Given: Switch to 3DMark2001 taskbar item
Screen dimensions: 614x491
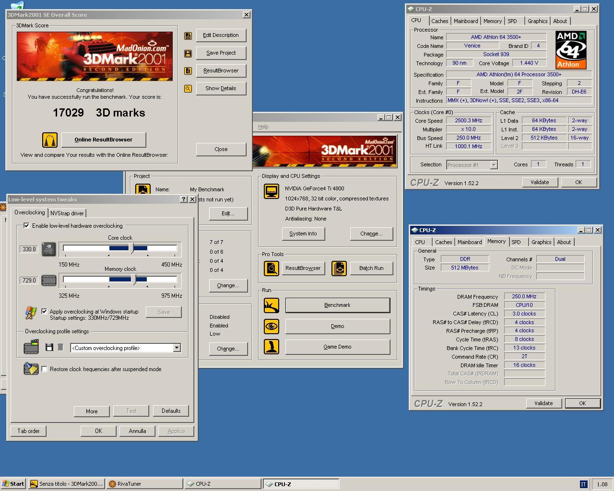Looking at the screenshot, I should (x=67, y=484).
